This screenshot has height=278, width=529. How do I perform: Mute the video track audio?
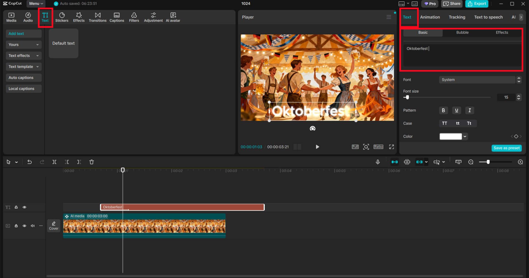(x=33, y=226)
